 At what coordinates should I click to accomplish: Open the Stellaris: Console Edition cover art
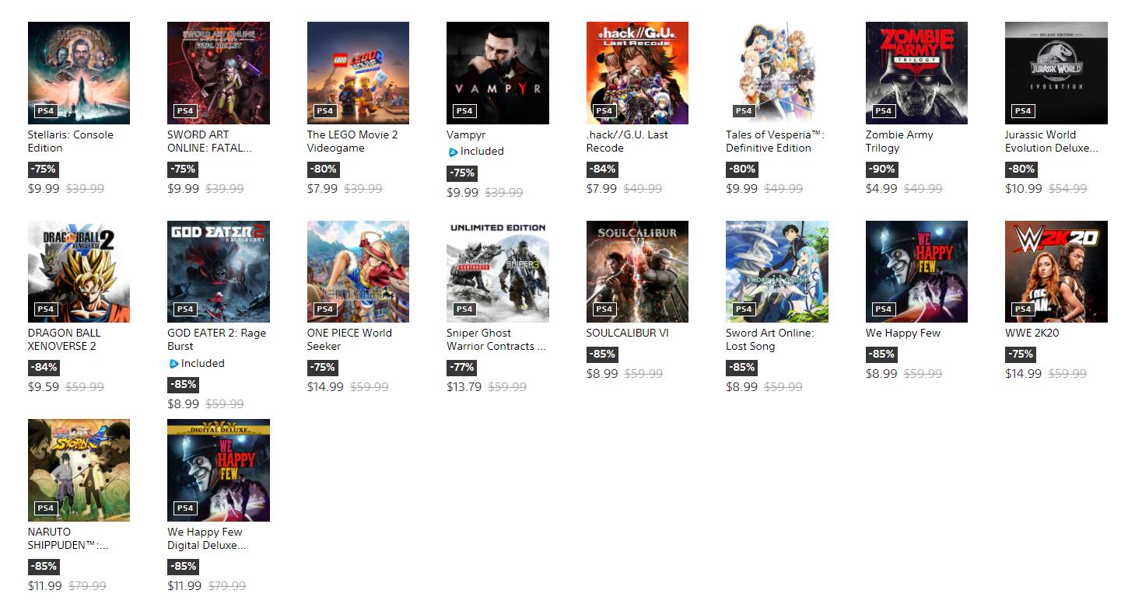point(79,73)
